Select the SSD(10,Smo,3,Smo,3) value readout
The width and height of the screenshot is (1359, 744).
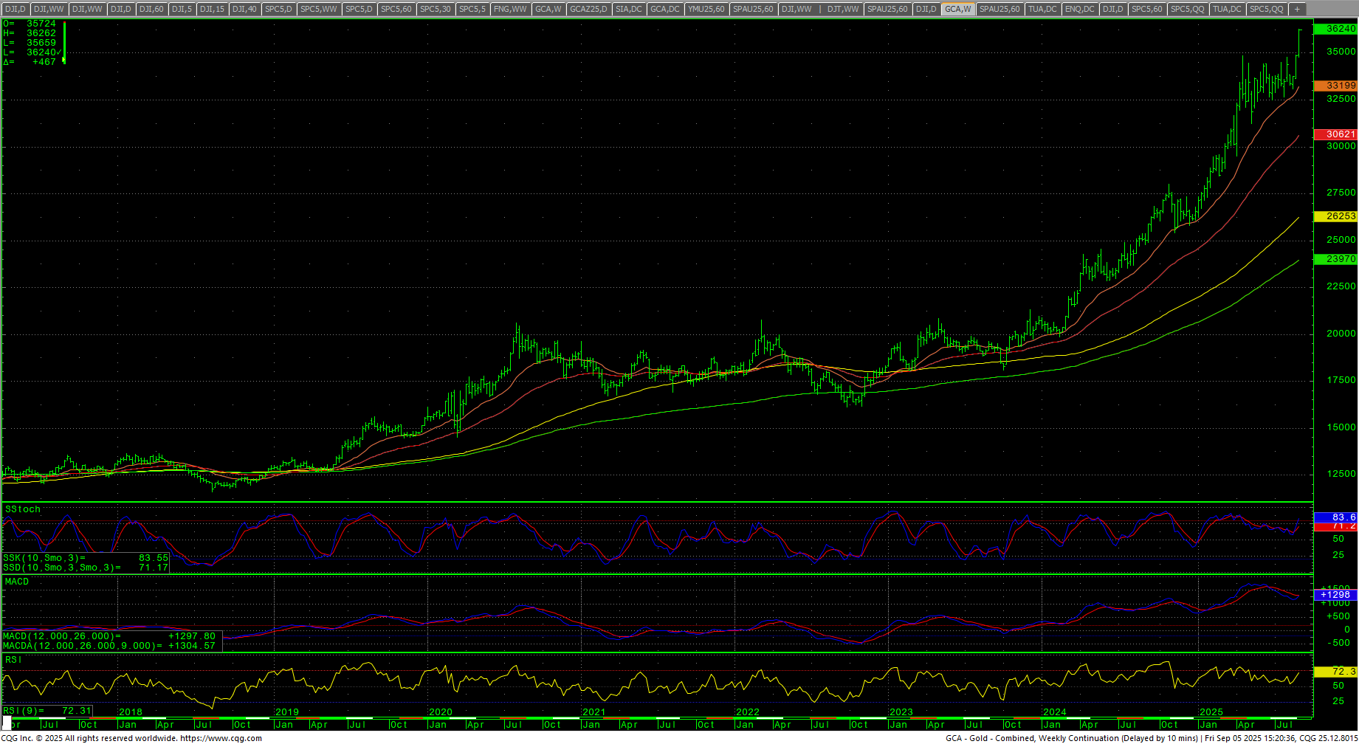[86, 568]
